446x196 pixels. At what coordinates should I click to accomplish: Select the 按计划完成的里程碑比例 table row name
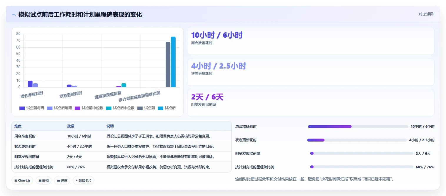pyautogui.click(x=34, y=167)
